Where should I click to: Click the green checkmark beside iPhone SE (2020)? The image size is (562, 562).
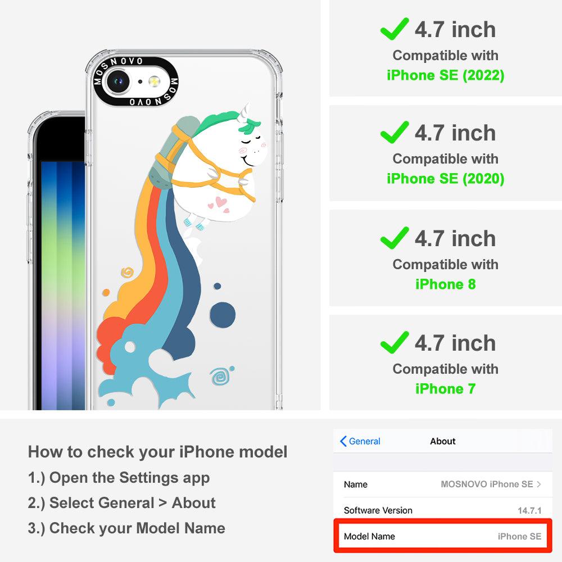(x=395, y=132)
